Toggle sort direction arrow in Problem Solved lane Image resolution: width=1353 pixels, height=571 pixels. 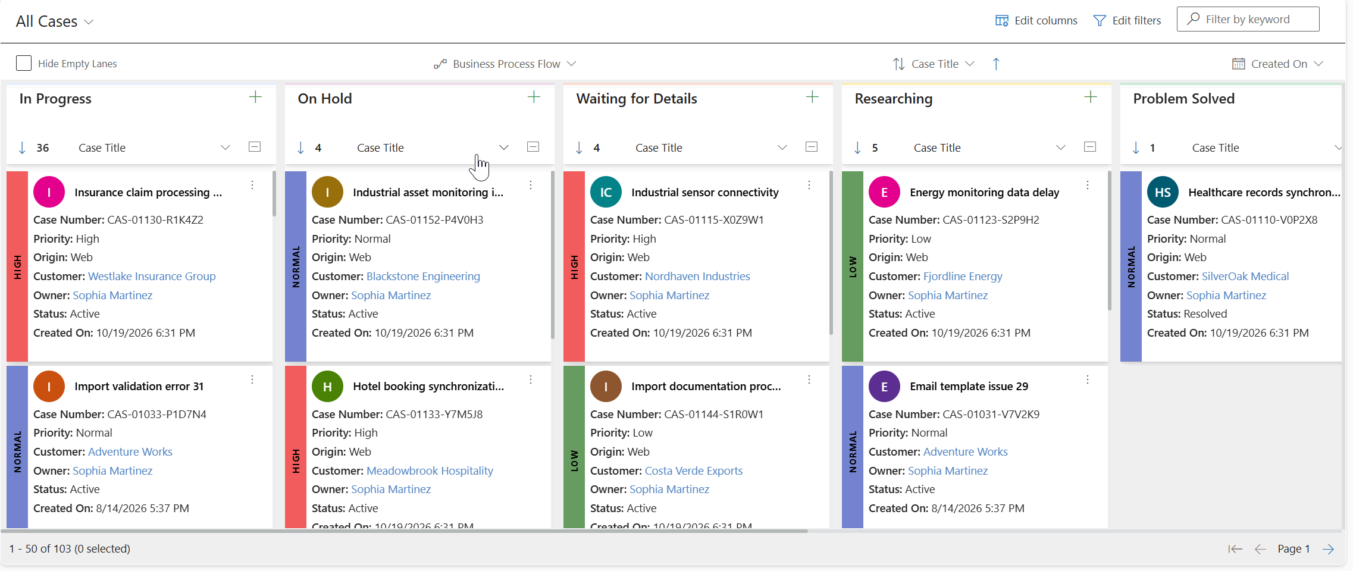tap(1136, 148)
